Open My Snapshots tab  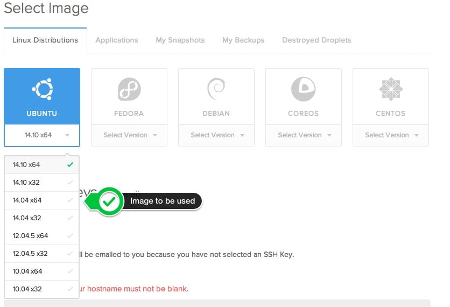(180, 40)
